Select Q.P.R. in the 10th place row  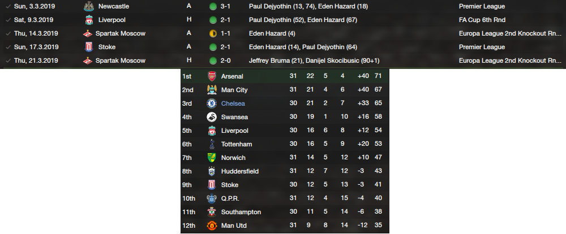(x=230, y=198)
